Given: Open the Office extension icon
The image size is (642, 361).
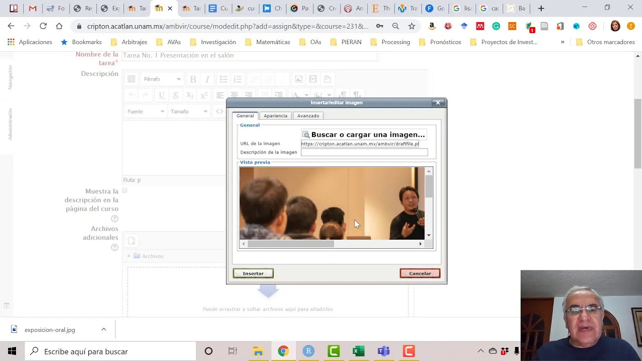Looking at the screenshot, I should pos(560,26).
